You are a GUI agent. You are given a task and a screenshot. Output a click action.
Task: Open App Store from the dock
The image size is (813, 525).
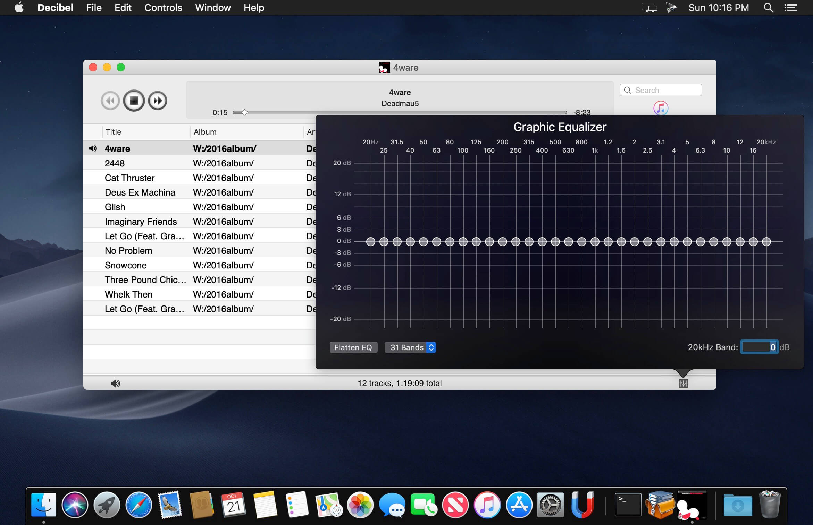(x=519, y=505)
